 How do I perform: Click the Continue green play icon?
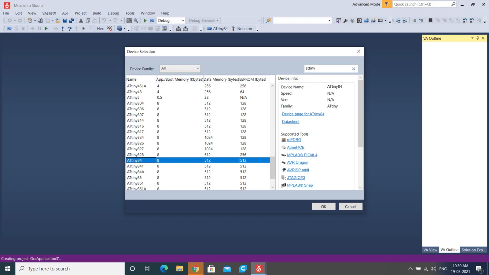46,29
